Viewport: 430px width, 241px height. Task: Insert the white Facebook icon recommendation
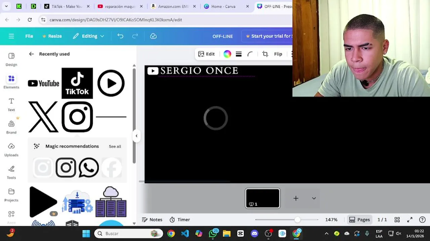[x=112, y=167]
